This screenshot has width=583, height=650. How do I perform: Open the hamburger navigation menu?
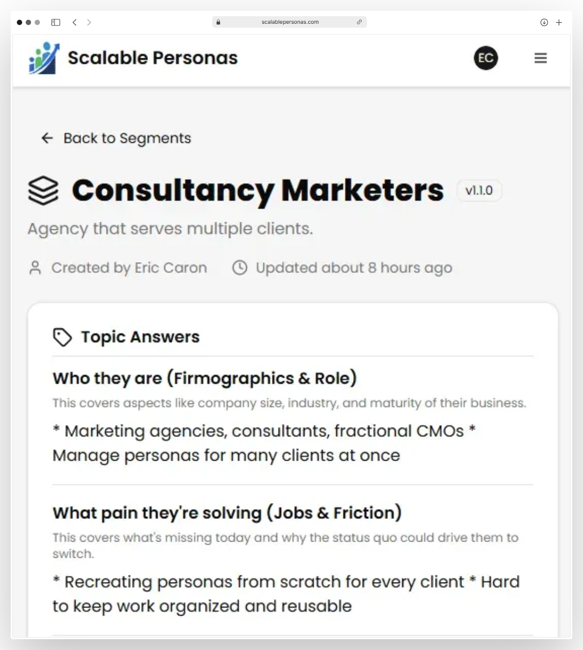point(540,58)
